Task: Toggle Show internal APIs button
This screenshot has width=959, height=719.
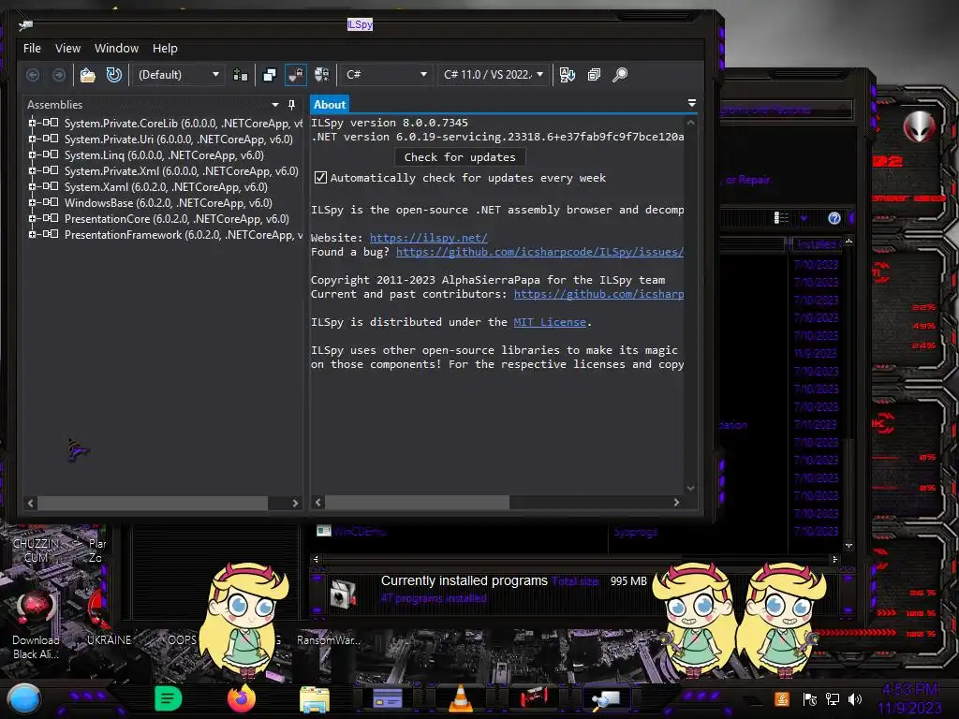Action: [x=295, y=75]
